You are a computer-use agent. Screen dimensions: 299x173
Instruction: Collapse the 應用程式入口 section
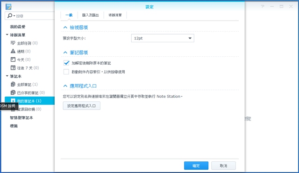(x=65, y=86)
